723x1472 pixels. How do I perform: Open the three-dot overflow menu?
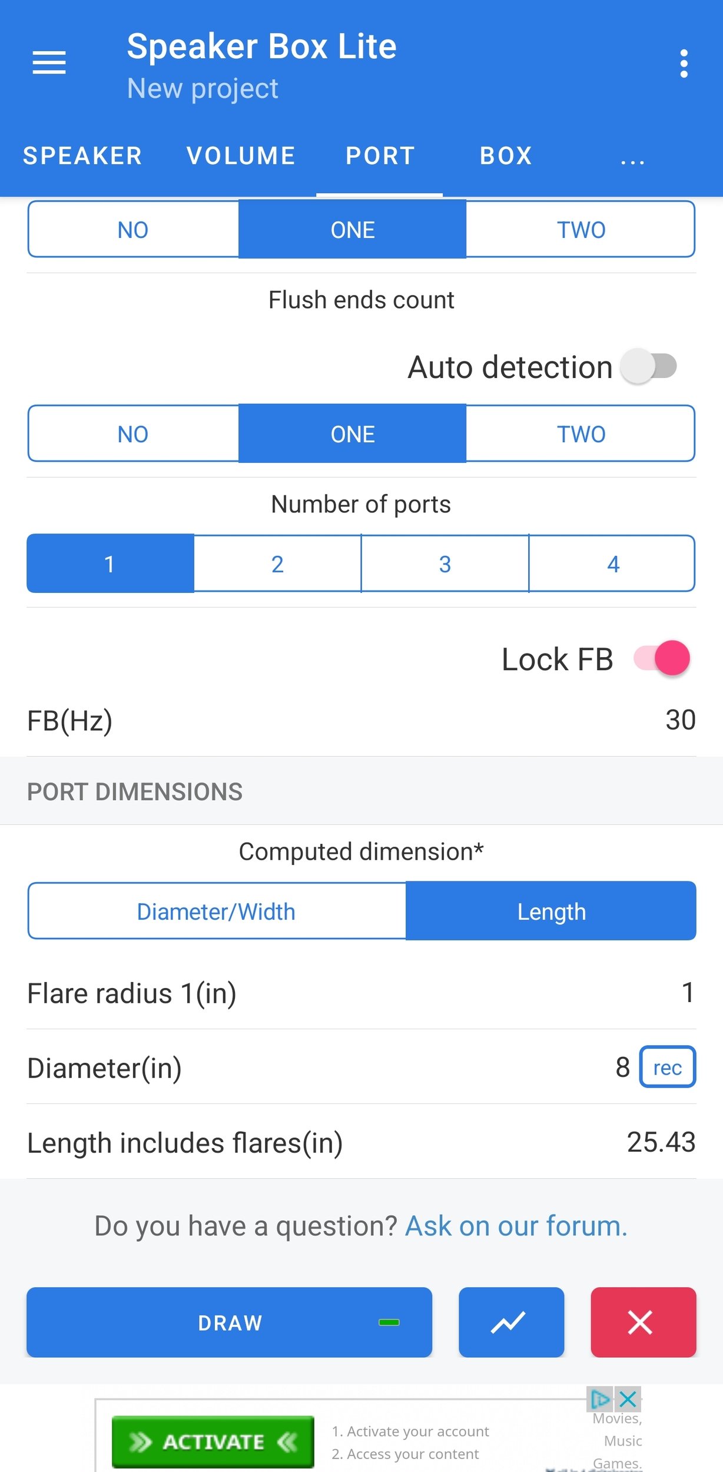pyautogui.click(x=684, y=63)
